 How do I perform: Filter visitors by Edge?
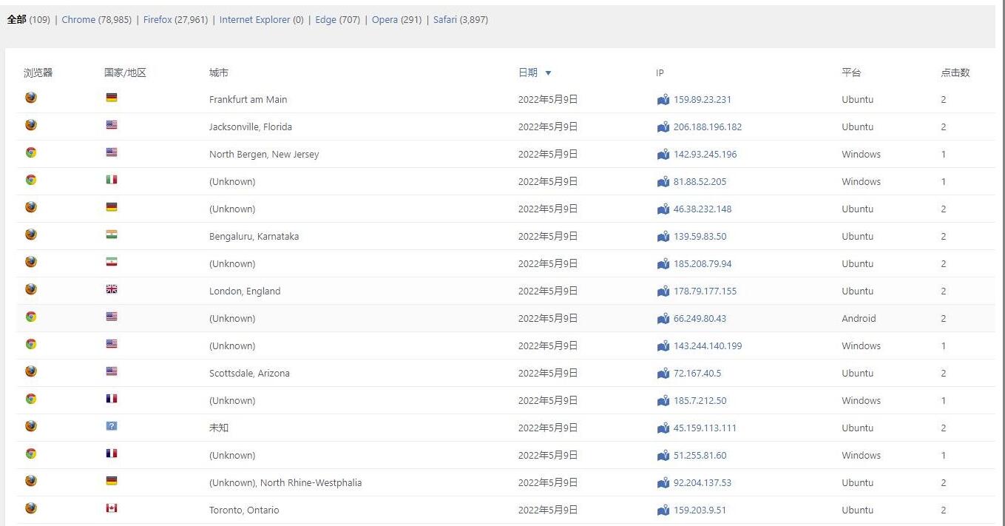coord(325,20)
